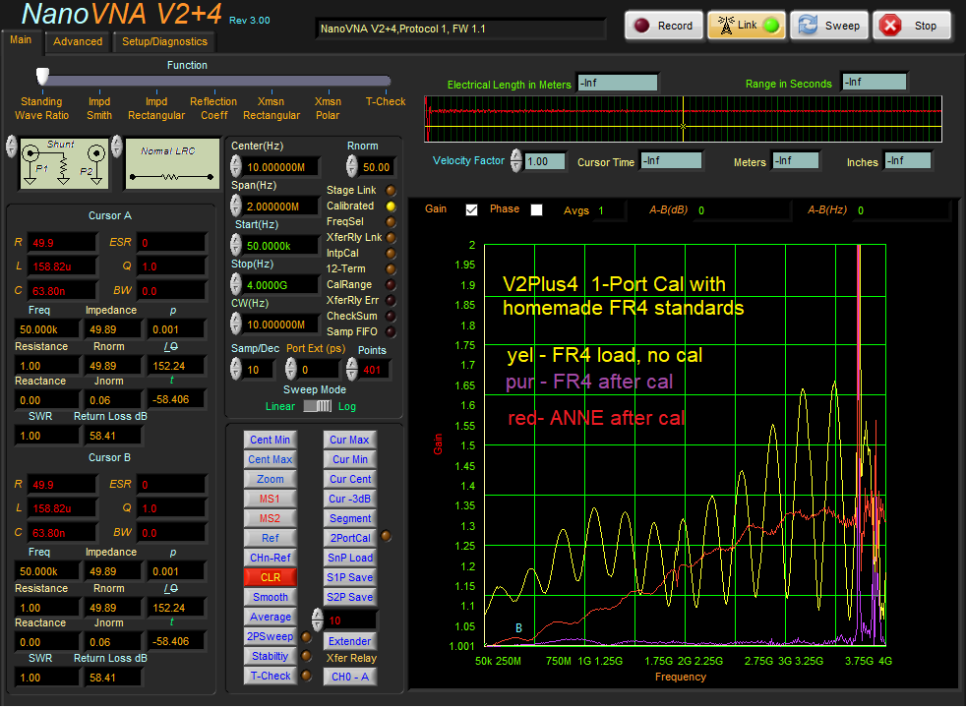Click the yellow cursor in time-domain plot
Image resolution: width=966 pixels, height=709 pixels.
coord(683,126)
